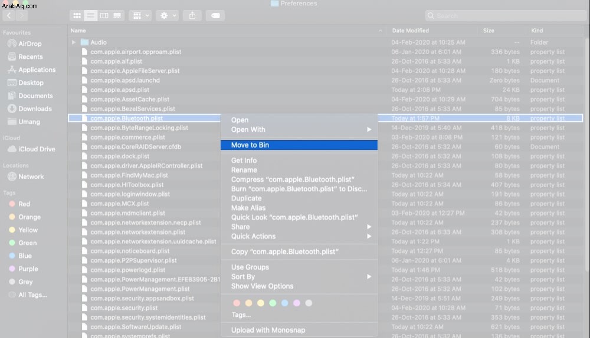The height and width of the screenshot is (338, 590).
Task: Apply red tag dot in context menu
Action: click(237, 303)
